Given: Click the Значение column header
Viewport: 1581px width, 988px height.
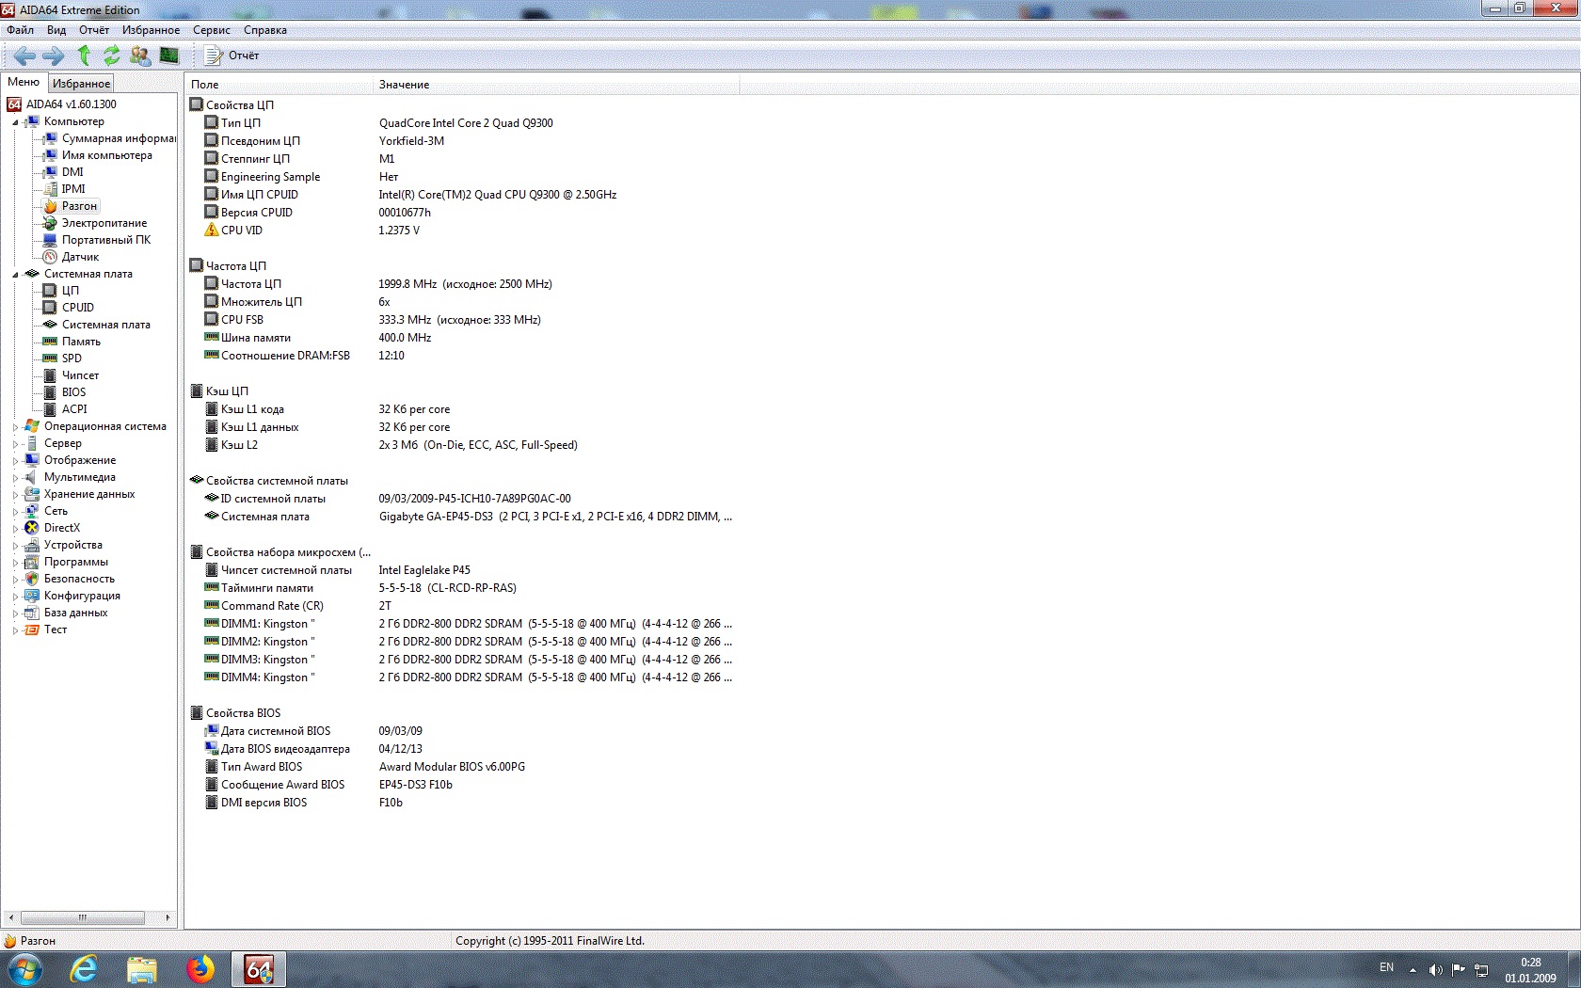Looking at the screenshot, I should coord(556,85).
